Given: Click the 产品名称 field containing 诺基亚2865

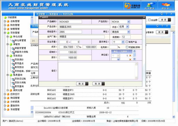Looking at the screenshot, I should pyautogui.click(x=84, y=27).
